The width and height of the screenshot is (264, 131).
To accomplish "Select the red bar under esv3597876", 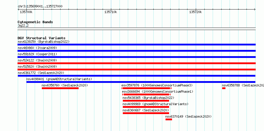I will (x=147, y=88).
